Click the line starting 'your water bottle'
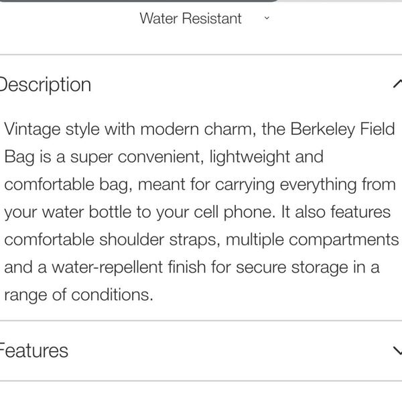Image resolution: width=402 pixels, height=402 pixels. pyautogui.click(x=198, y=212)
